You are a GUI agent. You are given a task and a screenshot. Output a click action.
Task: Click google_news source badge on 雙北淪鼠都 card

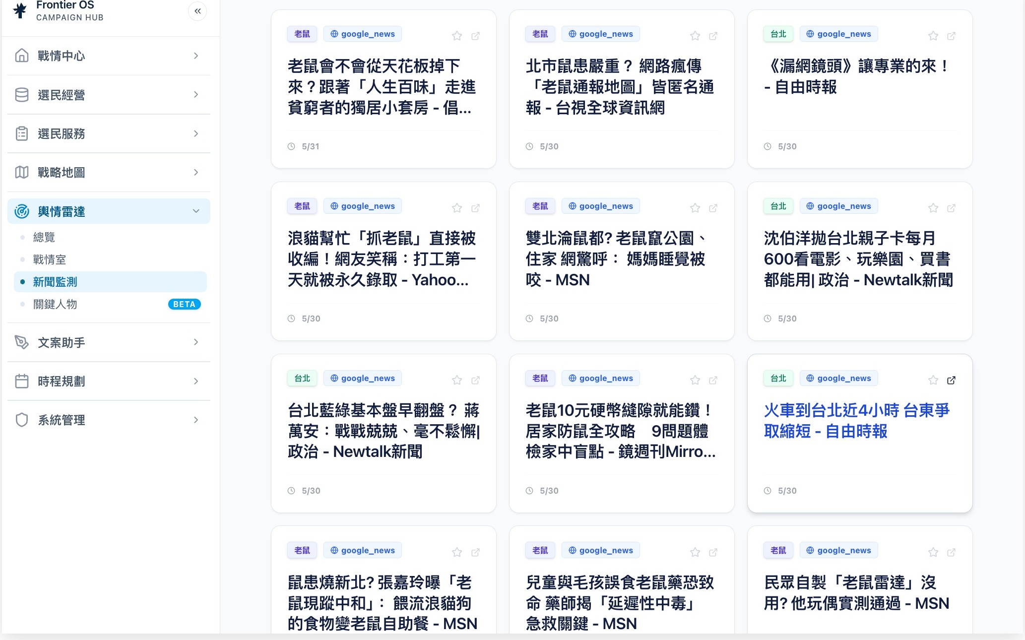point(601,206)
